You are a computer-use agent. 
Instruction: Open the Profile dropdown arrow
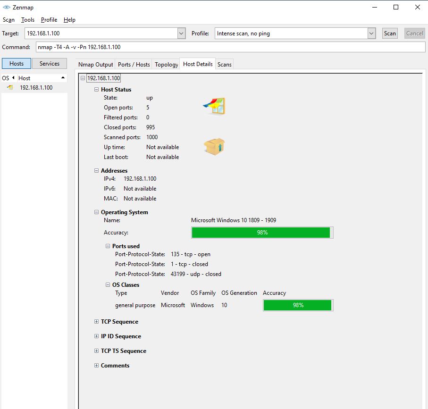click(x=371, y=33)
